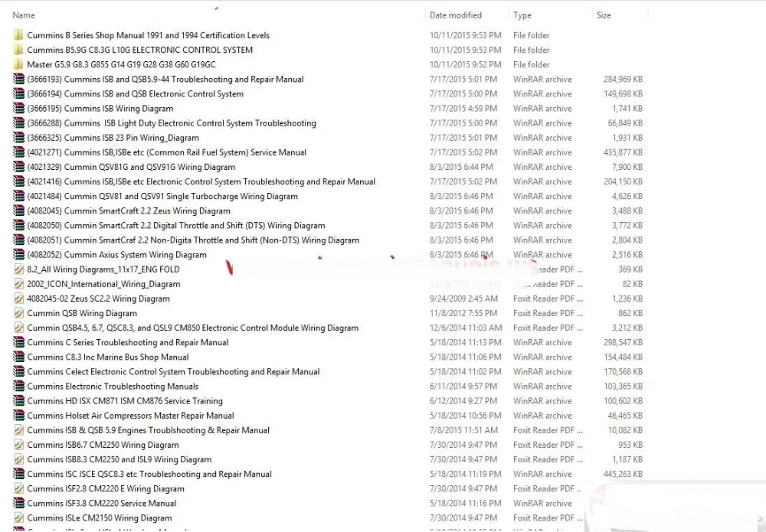Click file name "(3666195) Cummins ISB Wiring Diagram"

(100, 109)
